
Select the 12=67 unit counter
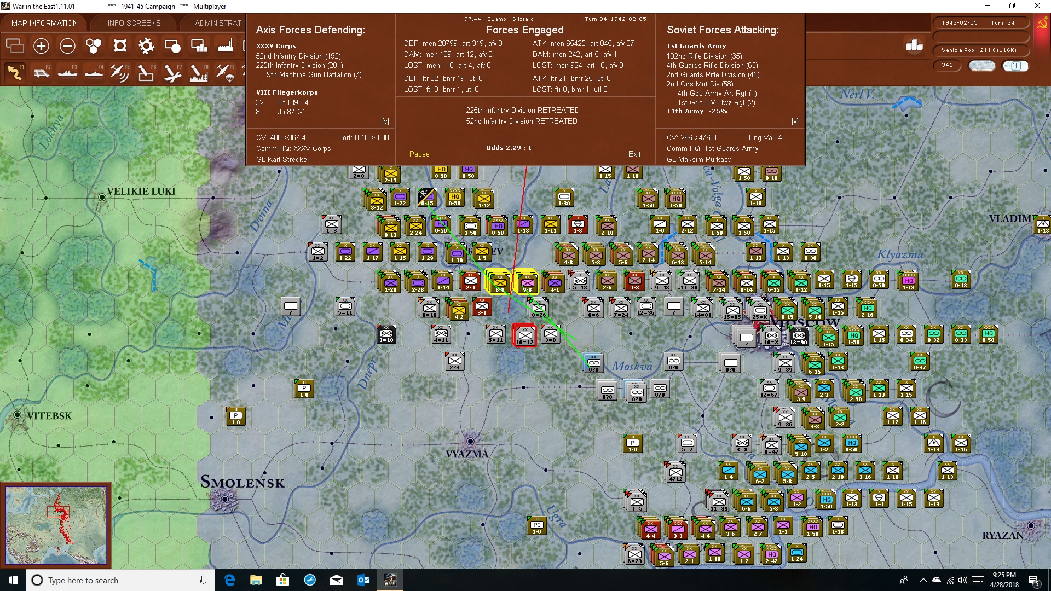[x=769, y=389]
